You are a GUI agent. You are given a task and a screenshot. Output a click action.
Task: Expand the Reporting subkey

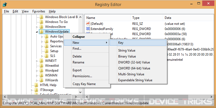[x=42, y=42]
